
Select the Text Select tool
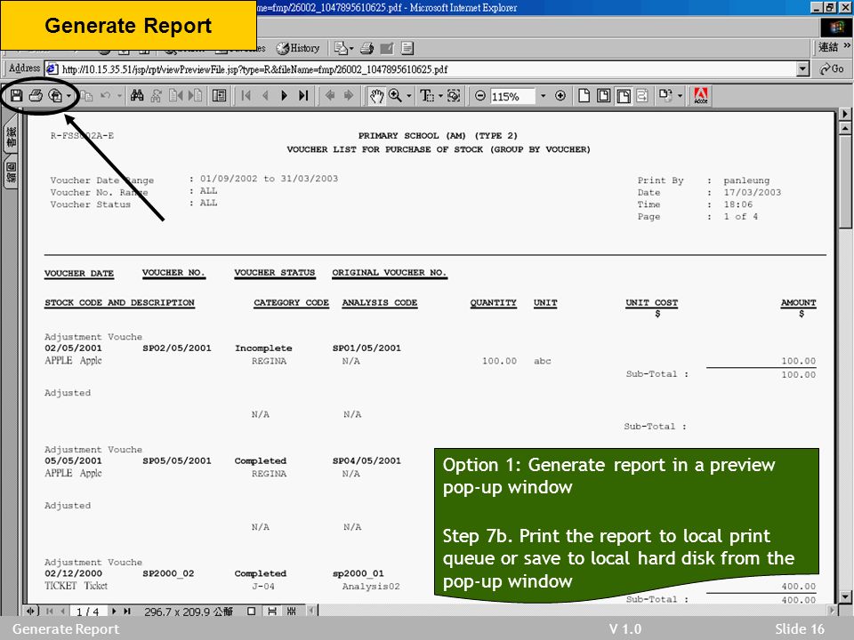(426, 96)
